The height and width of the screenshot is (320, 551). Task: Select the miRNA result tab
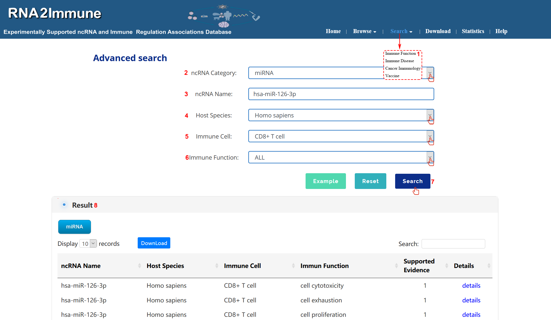click(x=74, y=227)
